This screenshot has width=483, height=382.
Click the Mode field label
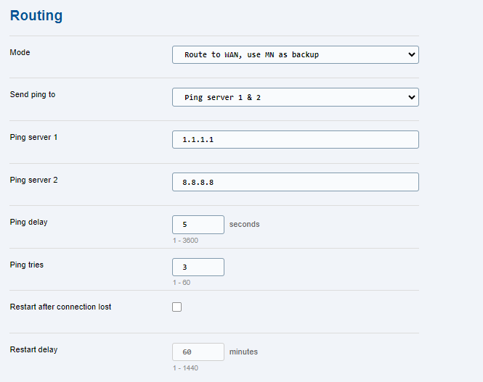click(20, 52)
